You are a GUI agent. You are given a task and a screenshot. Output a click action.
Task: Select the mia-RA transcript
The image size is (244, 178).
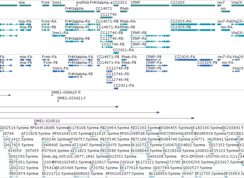[x=25, y=24]
